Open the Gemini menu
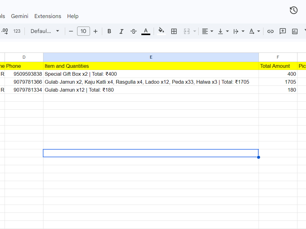The image size is (306, 229). [20, 16]
